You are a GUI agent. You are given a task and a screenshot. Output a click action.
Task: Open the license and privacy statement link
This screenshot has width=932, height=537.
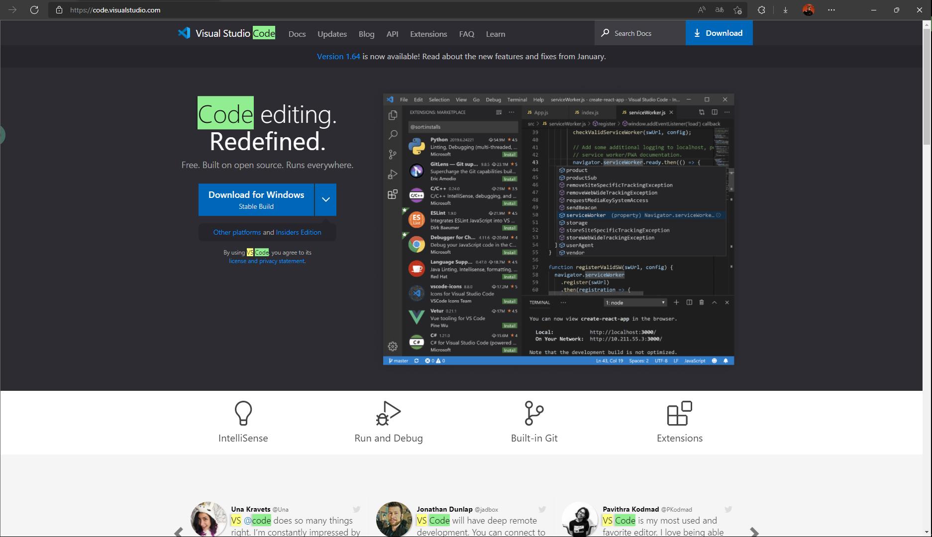[x=267, y=261]
